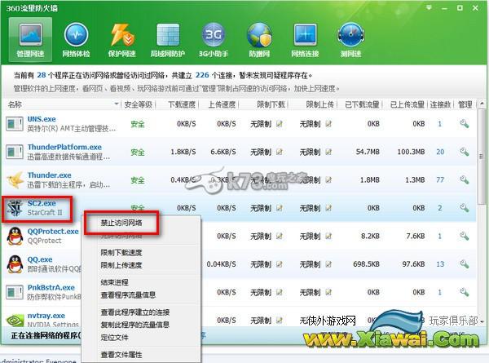Open the 防蹭网 globe shield tool
The image size is (489, 363).
[259, 39]
